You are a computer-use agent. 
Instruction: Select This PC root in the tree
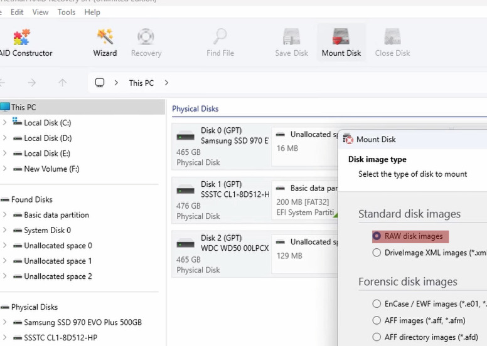(82, 107)
